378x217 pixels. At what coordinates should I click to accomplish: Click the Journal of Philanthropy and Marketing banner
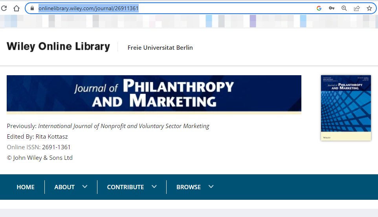click(x=154, y=94)
